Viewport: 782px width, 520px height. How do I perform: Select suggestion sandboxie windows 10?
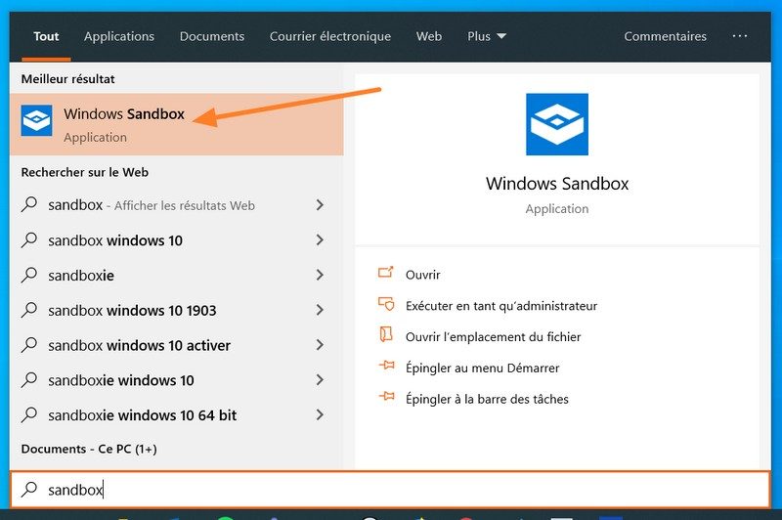[x=121, y=380]
